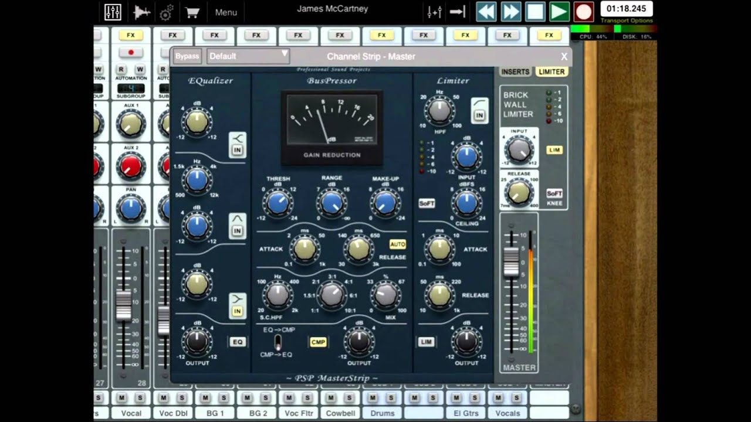Screen dimensions: 751x422
Task: Click the BusPressor RANGE knob
Action: pyautogui.click(x=331, y=203)
